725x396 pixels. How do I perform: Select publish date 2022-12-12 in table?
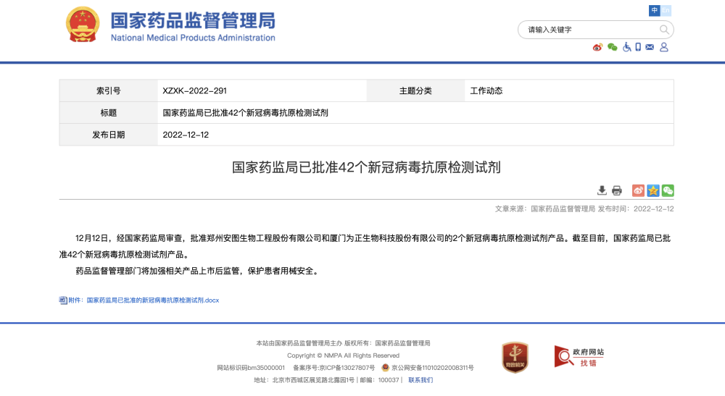click(x=186, y=135)
